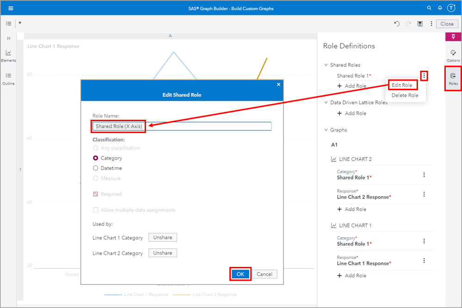462x308 pixels.
Task: Click LINE CHART 1 chart icon
Action: pos(333,226)
